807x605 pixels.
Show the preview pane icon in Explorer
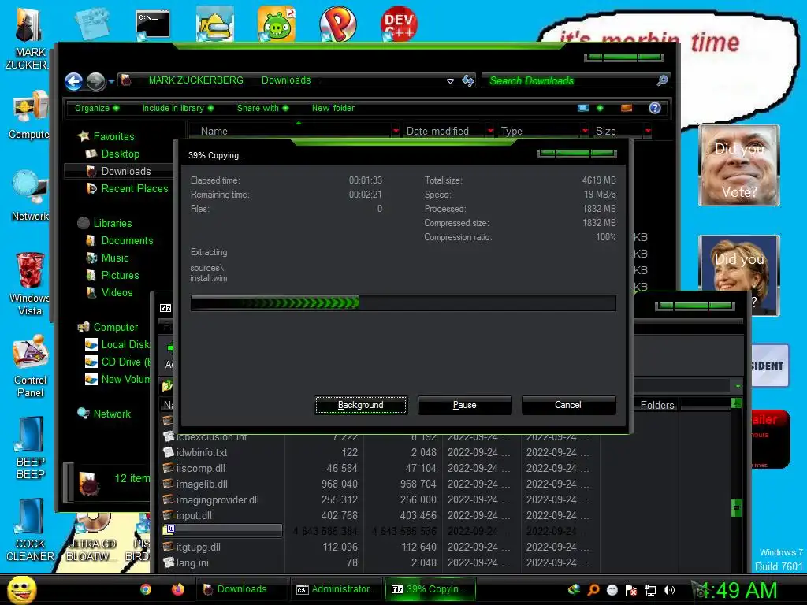click(x=627, y=108)
